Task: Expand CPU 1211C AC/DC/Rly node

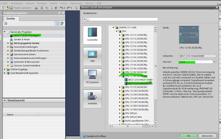Action: click(120, 35)
